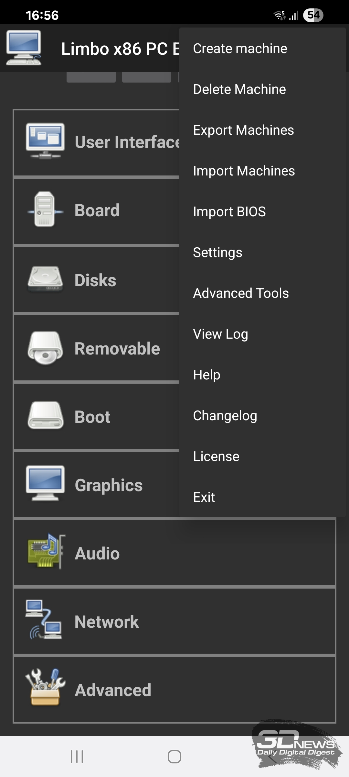
Task: Select Create machine from the menu
Action: point(240,49)
